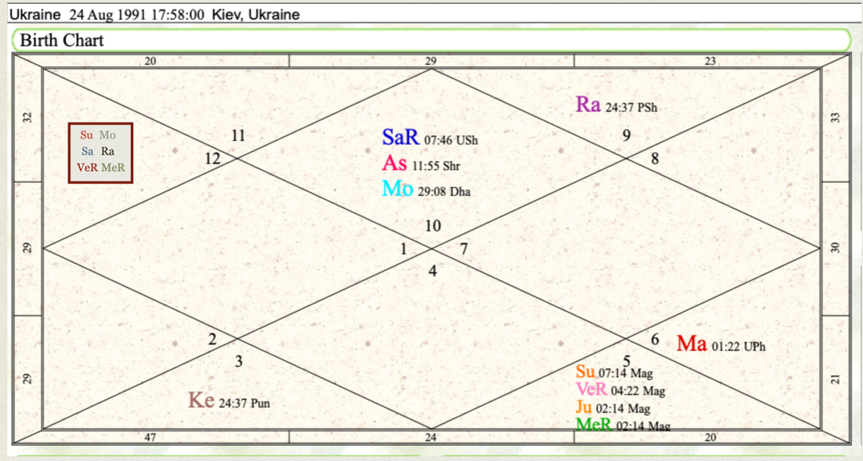This screenshot has width=863, height=461.
Task: Select the Ascendant 'As 11:55 Shr'
Action: [421, 164]
